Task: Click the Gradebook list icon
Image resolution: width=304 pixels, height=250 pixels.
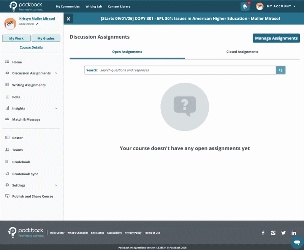Action: [7, 162]
